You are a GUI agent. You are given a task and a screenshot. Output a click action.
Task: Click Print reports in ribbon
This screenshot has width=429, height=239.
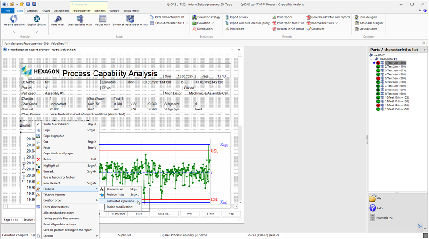282,17
